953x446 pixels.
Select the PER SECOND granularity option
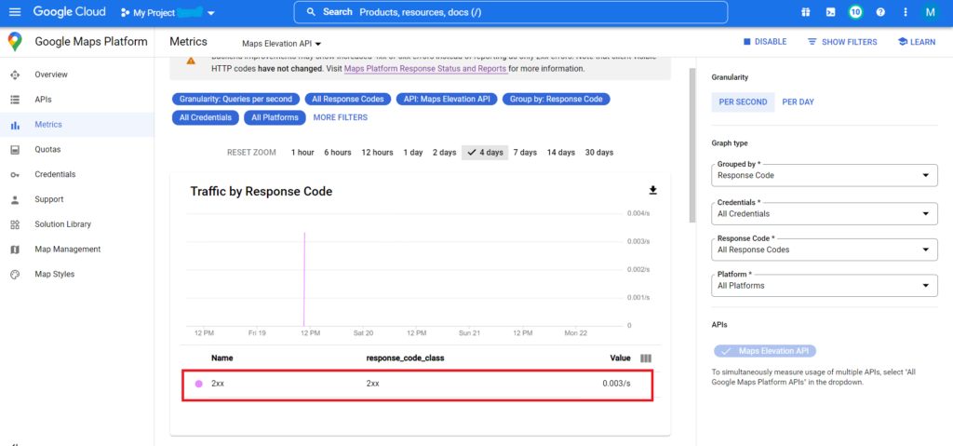[x=743, y=102]
